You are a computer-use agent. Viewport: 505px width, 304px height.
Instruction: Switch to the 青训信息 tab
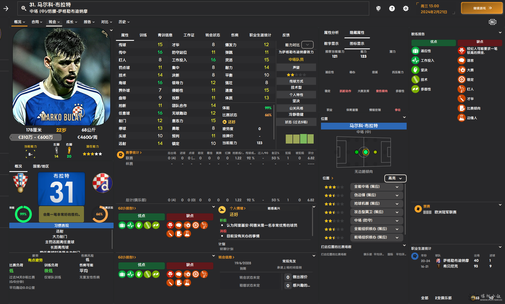coord(165,35)
